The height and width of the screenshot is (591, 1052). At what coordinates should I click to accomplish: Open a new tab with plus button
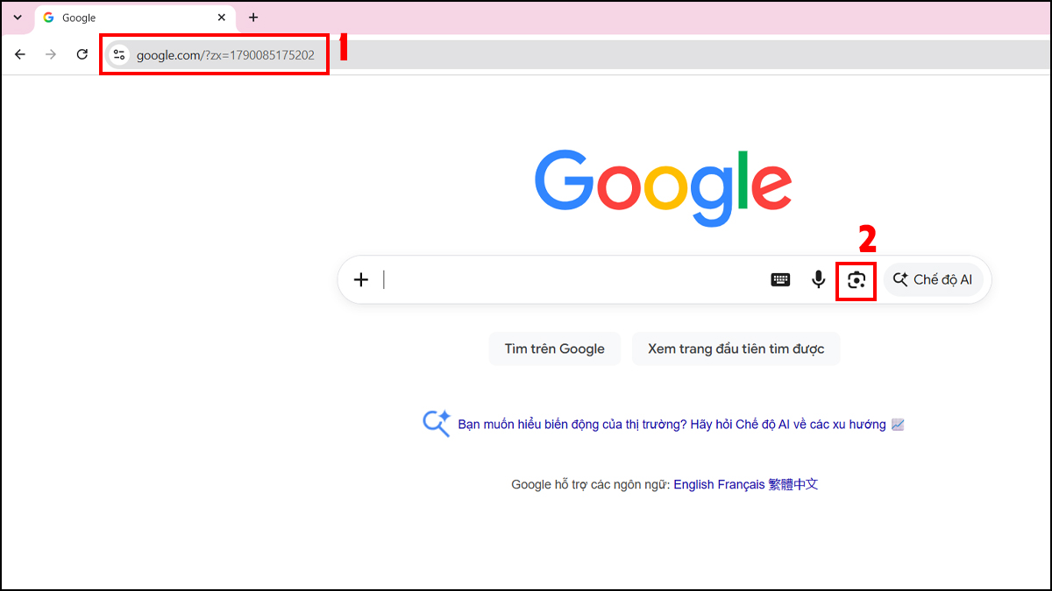[x=253, y=18]
